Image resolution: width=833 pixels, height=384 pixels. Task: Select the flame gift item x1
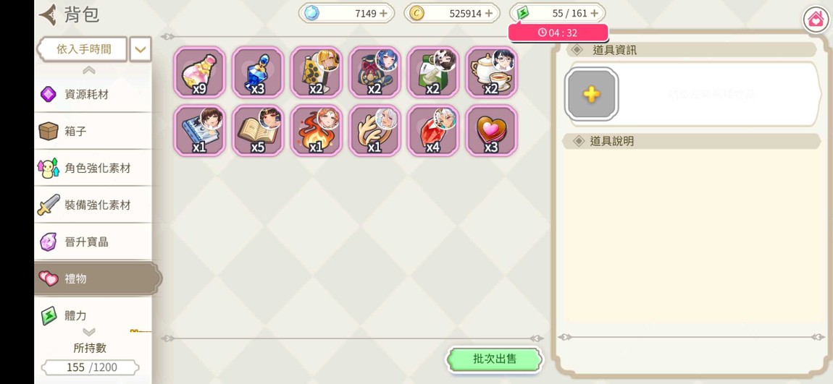coord(316,130)
